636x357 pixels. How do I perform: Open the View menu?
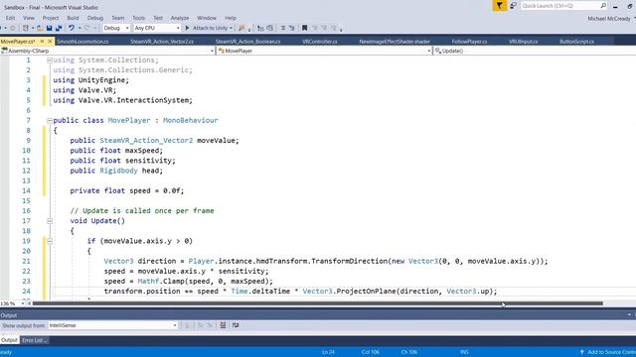(29, 18)
